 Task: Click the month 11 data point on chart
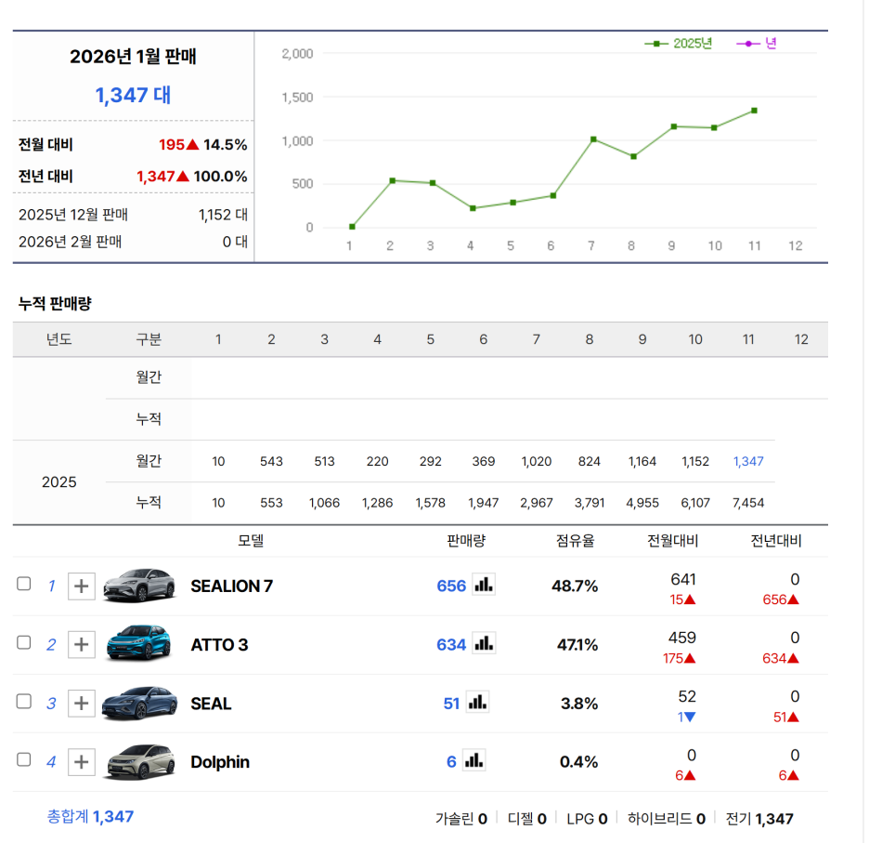754,111
